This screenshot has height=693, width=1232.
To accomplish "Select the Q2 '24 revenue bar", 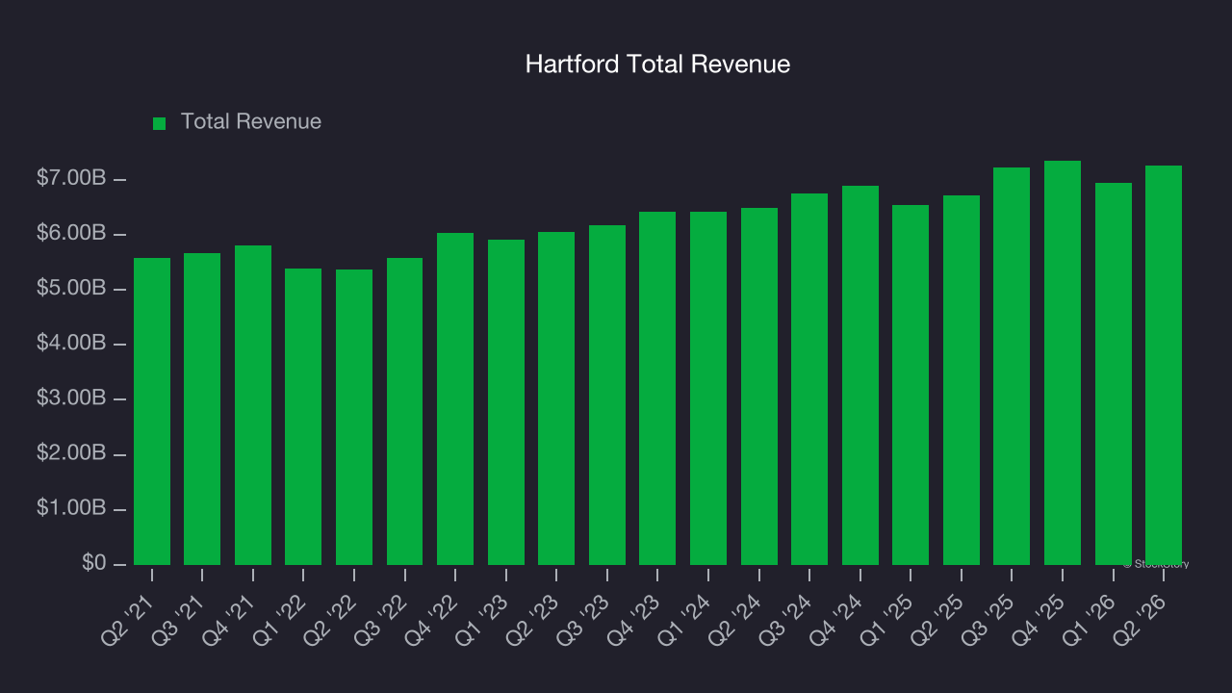I will (x=759, y=386).
